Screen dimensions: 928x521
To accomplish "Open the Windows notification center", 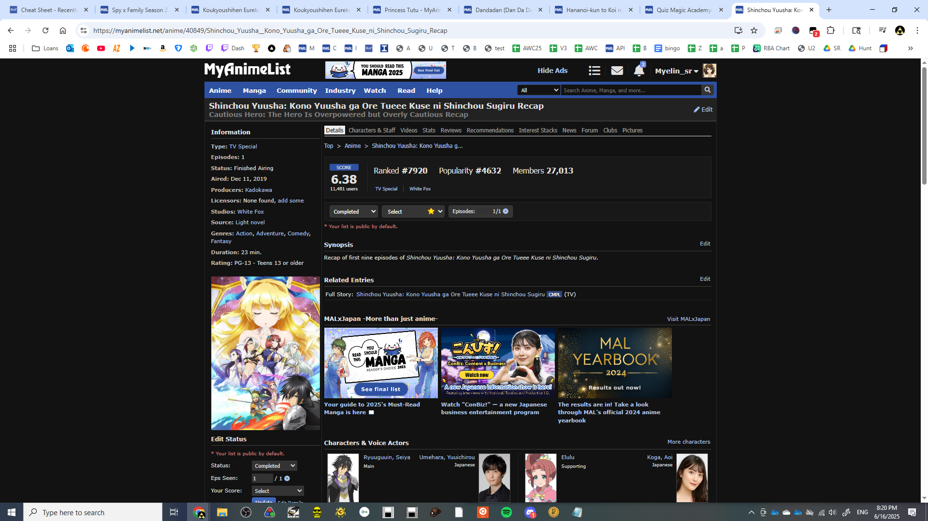I will [x=912, y=512].
